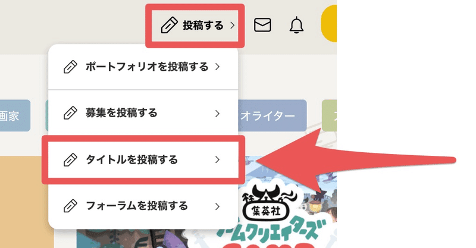
Task: Select タイトルを投稿する menu item
Action: (x=143, y=159)
